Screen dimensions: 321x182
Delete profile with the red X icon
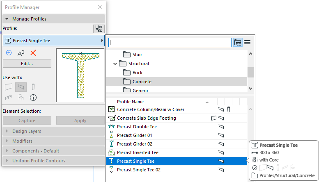pos(33,53)
